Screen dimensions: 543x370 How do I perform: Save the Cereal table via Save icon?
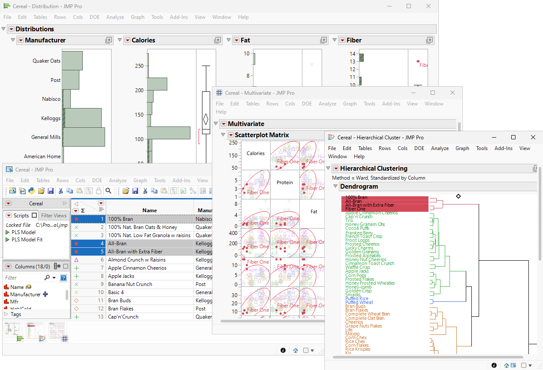point(51,191)
